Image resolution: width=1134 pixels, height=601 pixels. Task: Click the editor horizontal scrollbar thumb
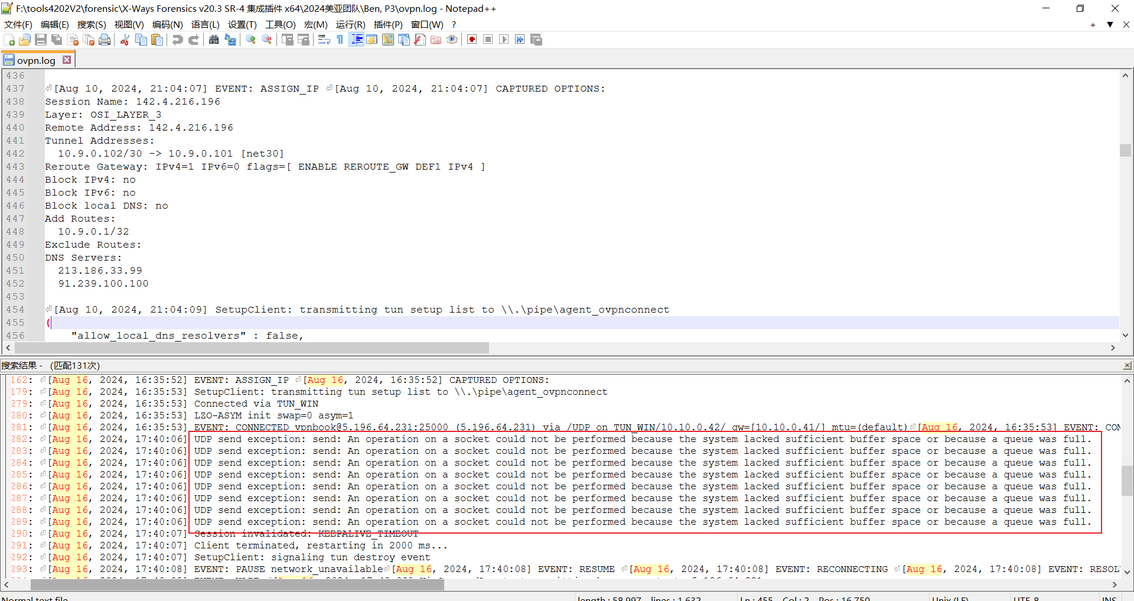pyautogui.click(x=251, y=348)
